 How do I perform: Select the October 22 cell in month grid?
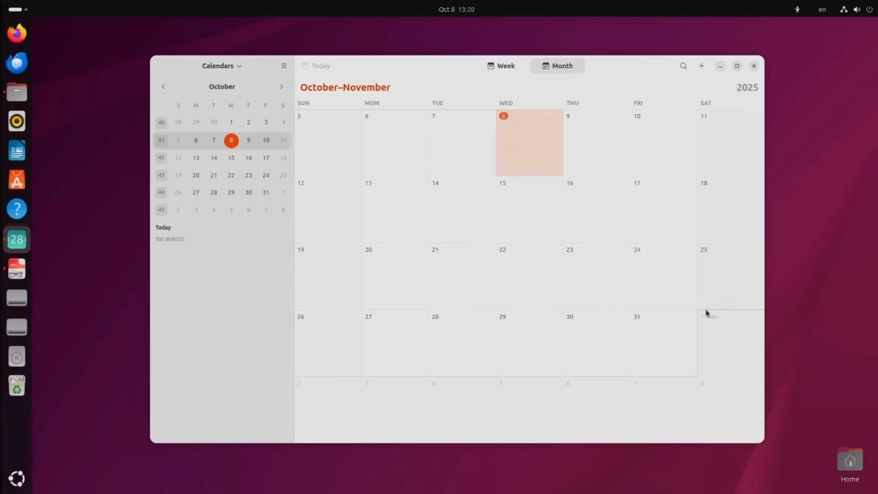[x=529, y=276]
